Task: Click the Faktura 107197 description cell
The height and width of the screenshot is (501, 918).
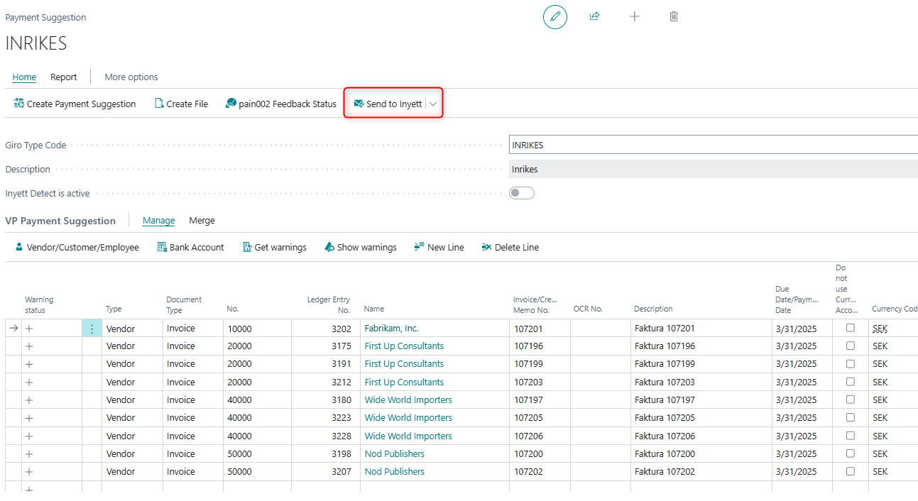Action: pyautogui.click(x=700, y=400)
